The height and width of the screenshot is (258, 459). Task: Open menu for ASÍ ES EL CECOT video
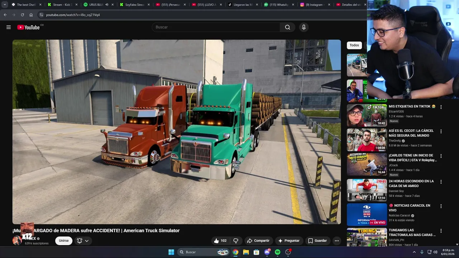pos(441,132)
